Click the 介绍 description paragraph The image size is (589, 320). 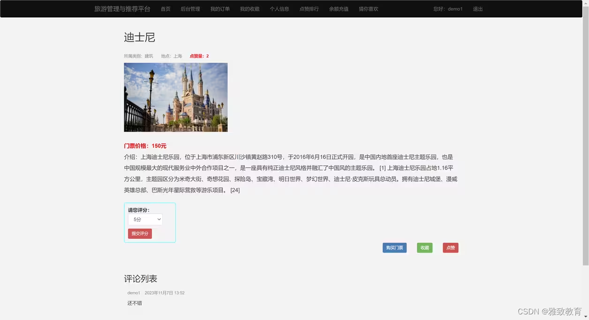(x=291, y=173)
